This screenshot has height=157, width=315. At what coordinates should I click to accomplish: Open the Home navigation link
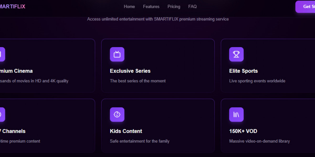point(129,7)
